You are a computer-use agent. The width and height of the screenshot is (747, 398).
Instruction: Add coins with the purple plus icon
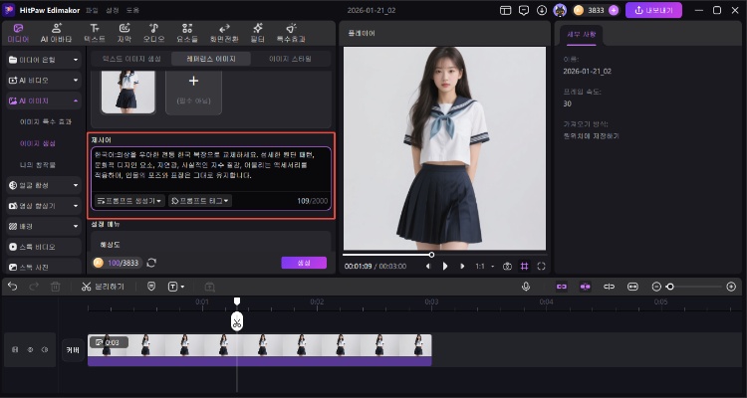click(x=614, y=11)
